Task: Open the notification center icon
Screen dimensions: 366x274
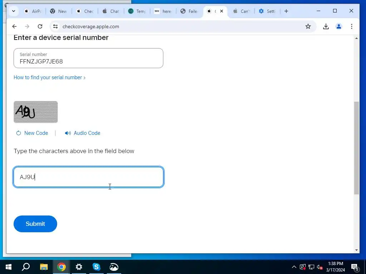Action: (x=355, y=267)
